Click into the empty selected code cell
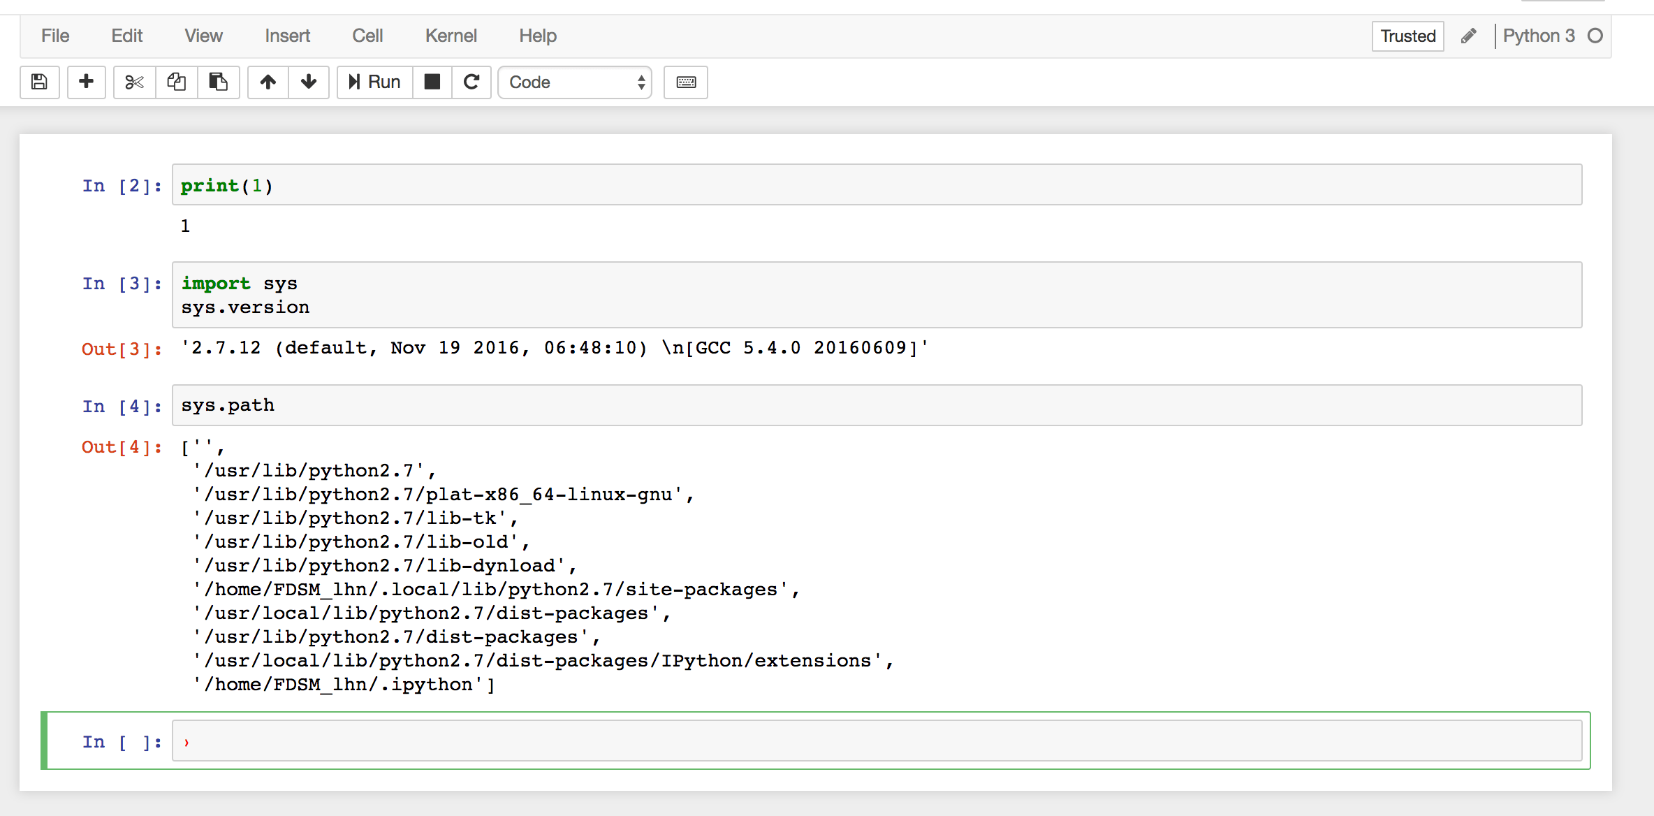This screenshot has width=1654, height=816. click(x=877, y=741)
